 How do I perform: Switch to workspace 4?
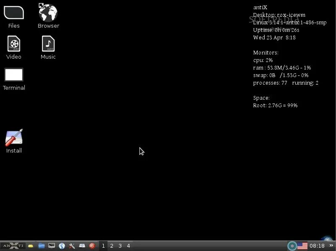[129, 246]
